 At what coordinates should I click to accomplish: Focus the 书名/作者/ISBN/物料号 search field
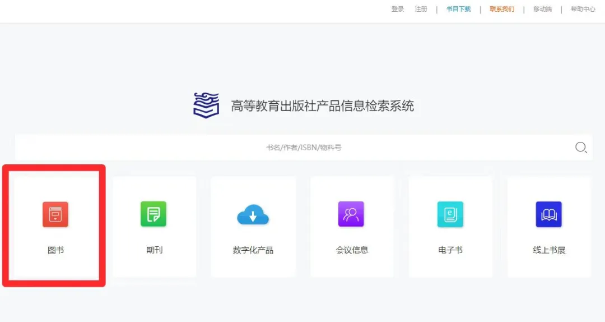[x=304, y=148]
